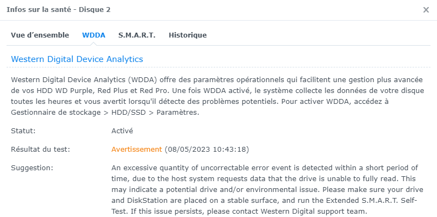Click the Activé status value
This screenshot has height=217, width=437.
click(122, 131)
